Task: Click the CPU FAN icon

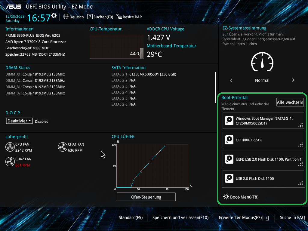Action: [x=10, y=147]
